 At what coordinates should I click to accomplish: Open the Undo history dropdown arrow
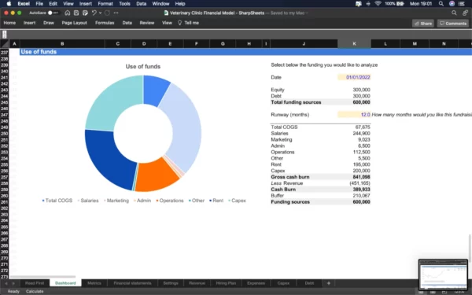click(100, 13)
